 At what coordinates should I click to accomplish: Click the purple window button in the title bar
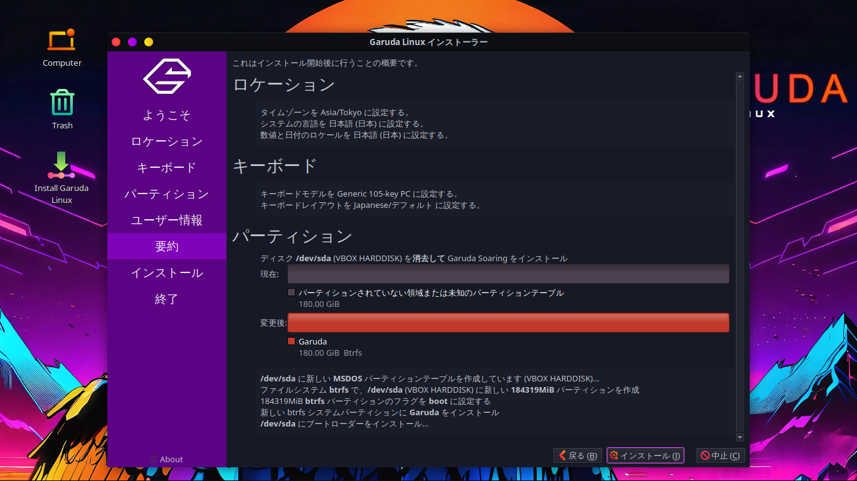coord(132,42)
